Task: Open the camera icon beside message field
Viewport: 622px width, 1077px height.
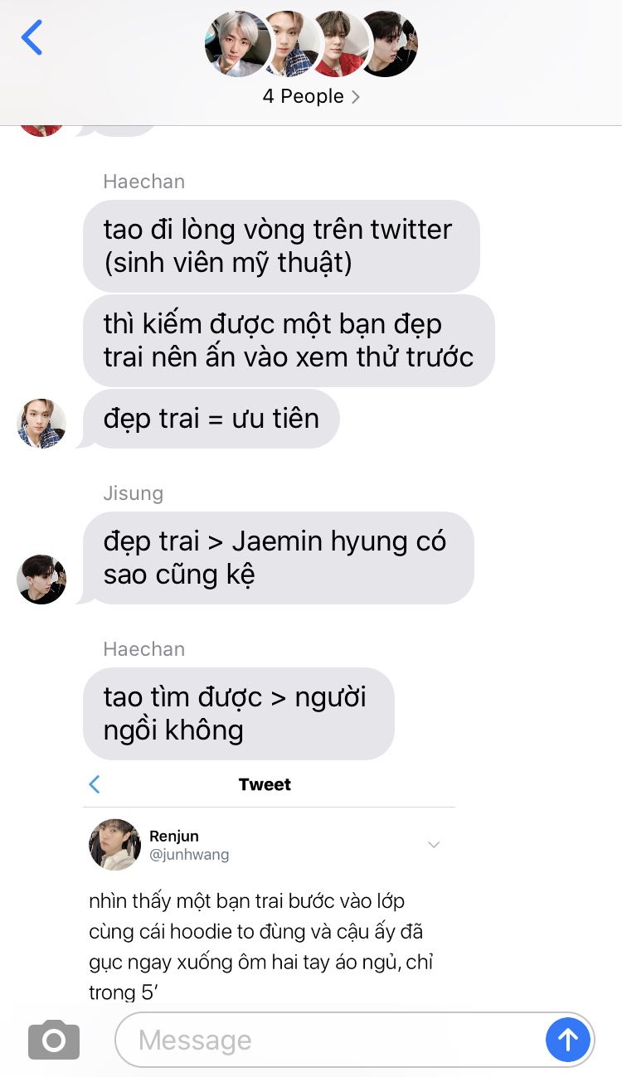Action: [x=54, y=1040]
